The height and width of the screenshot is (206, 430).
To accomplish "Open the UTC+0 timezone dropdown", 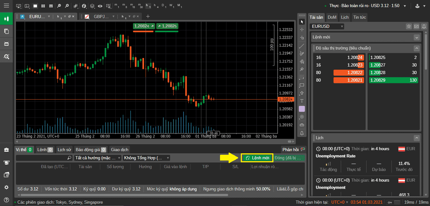I will pyautogui.click(x=339, y=202).
